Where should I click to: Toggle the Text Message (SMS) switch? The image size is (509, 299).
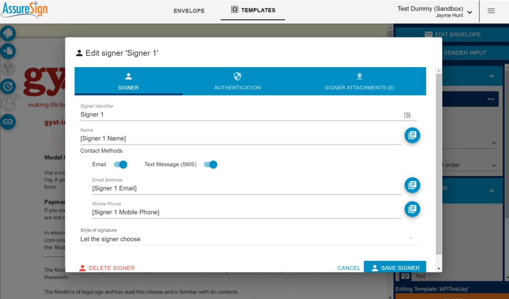coord(211,164)
